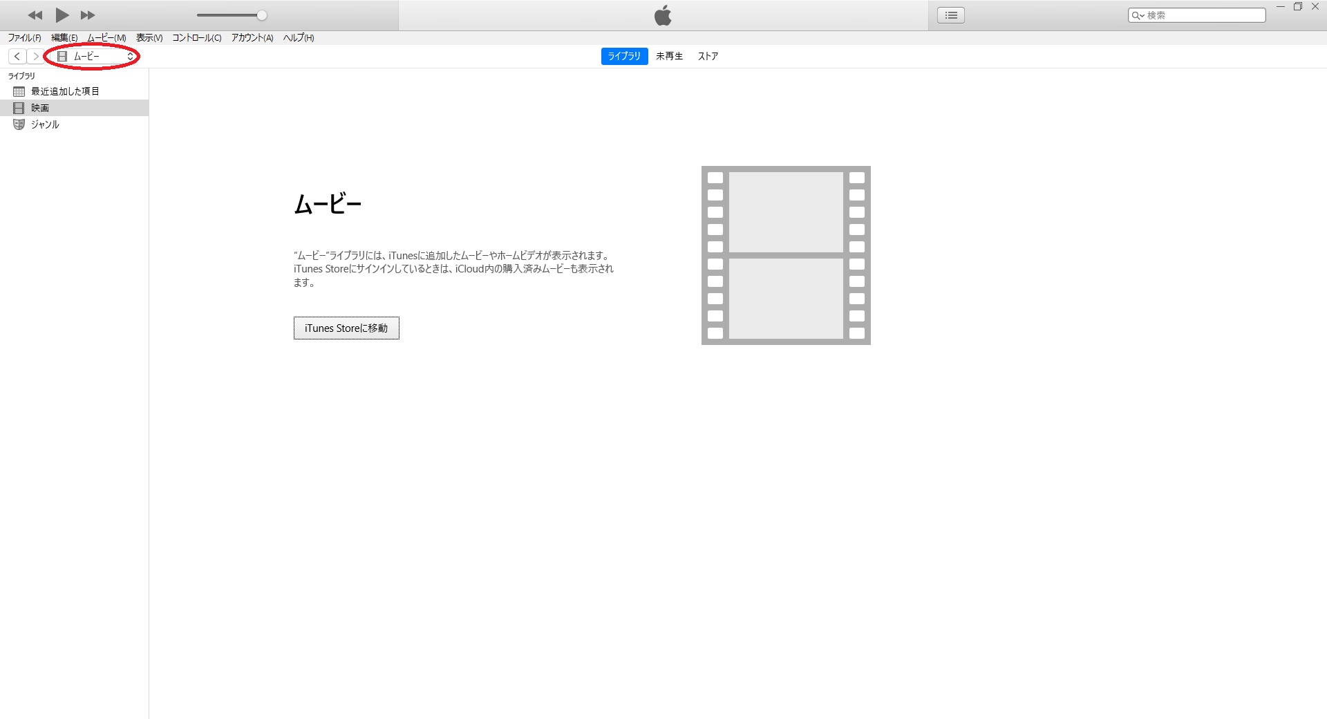Open the アカウント(A) menu
This screenshot has height=719, width=1327.
click(252, 38)
